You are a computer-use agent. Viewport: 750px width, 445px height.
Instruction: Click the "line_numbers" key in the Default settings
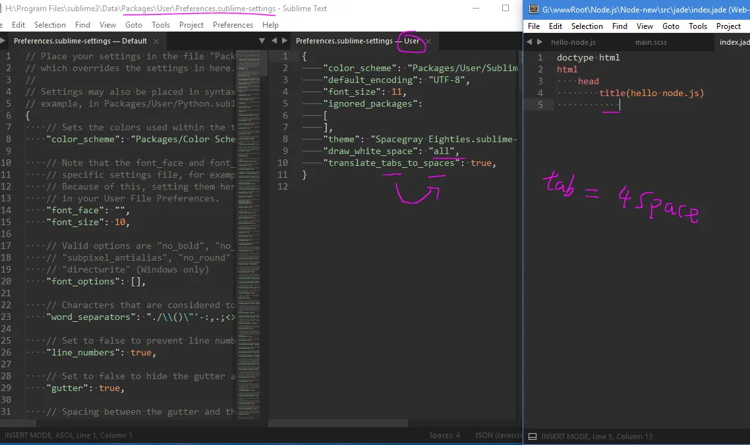(83, 352)
